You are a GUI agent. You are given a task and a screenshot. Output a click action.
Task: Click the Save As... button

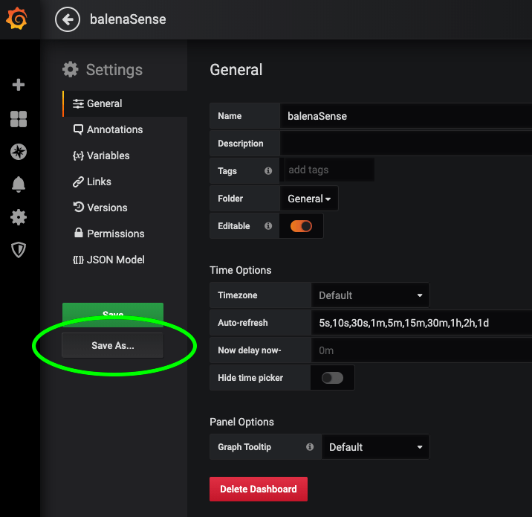pyautogui.click(x=113, y=346)
